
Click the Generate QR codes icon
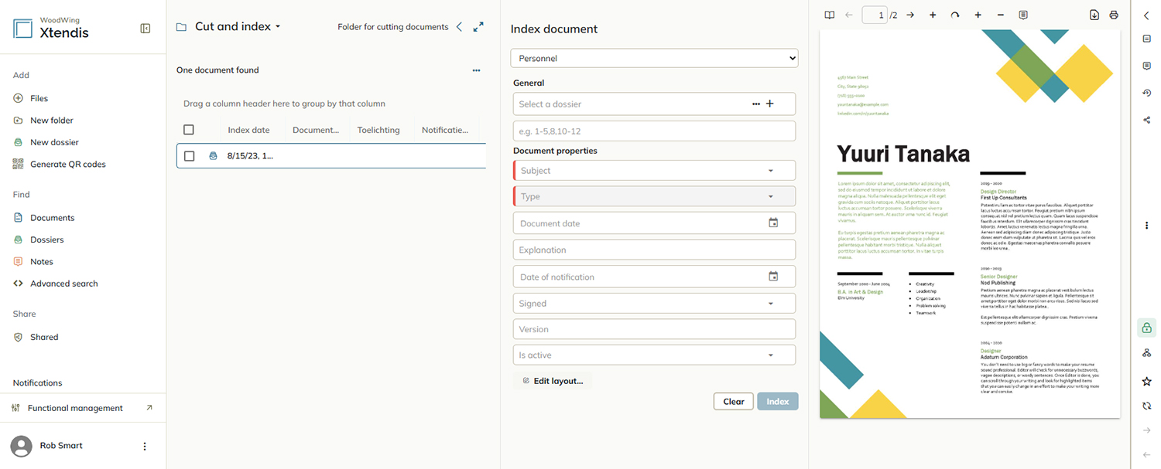[x=19, y=164]
